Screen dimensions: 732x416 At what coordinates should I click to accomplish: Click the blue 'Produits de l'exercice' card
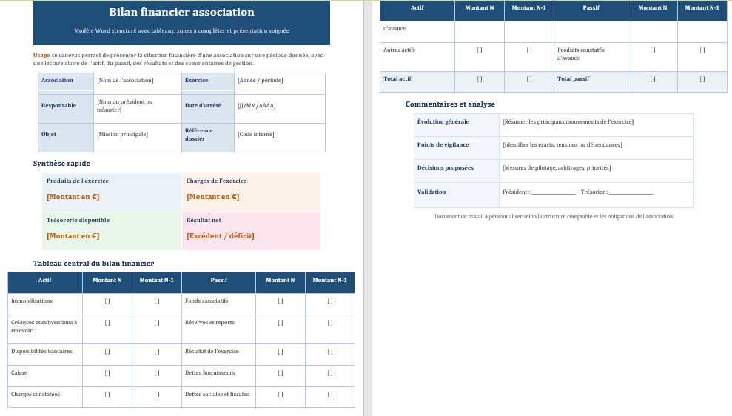tap(111, 191)
